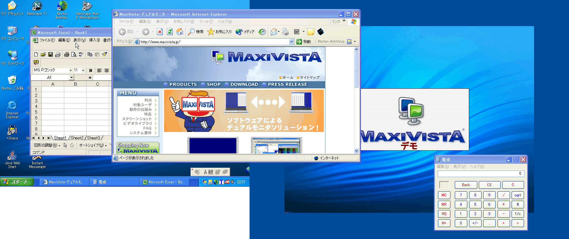
Task: Click IE vertical scrollbar down arrow
Action: click(357, 151)
